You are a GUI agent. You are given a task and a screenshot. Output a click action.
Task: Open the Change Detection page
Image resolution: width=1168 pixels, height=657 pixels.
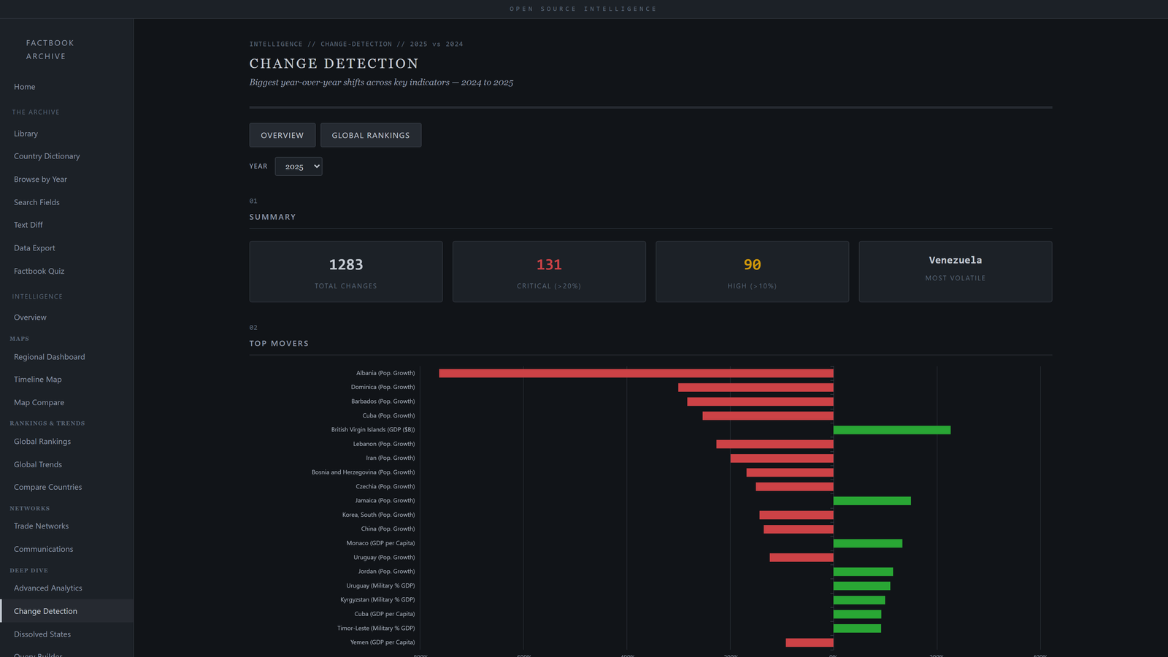click(x=45, y=611)
